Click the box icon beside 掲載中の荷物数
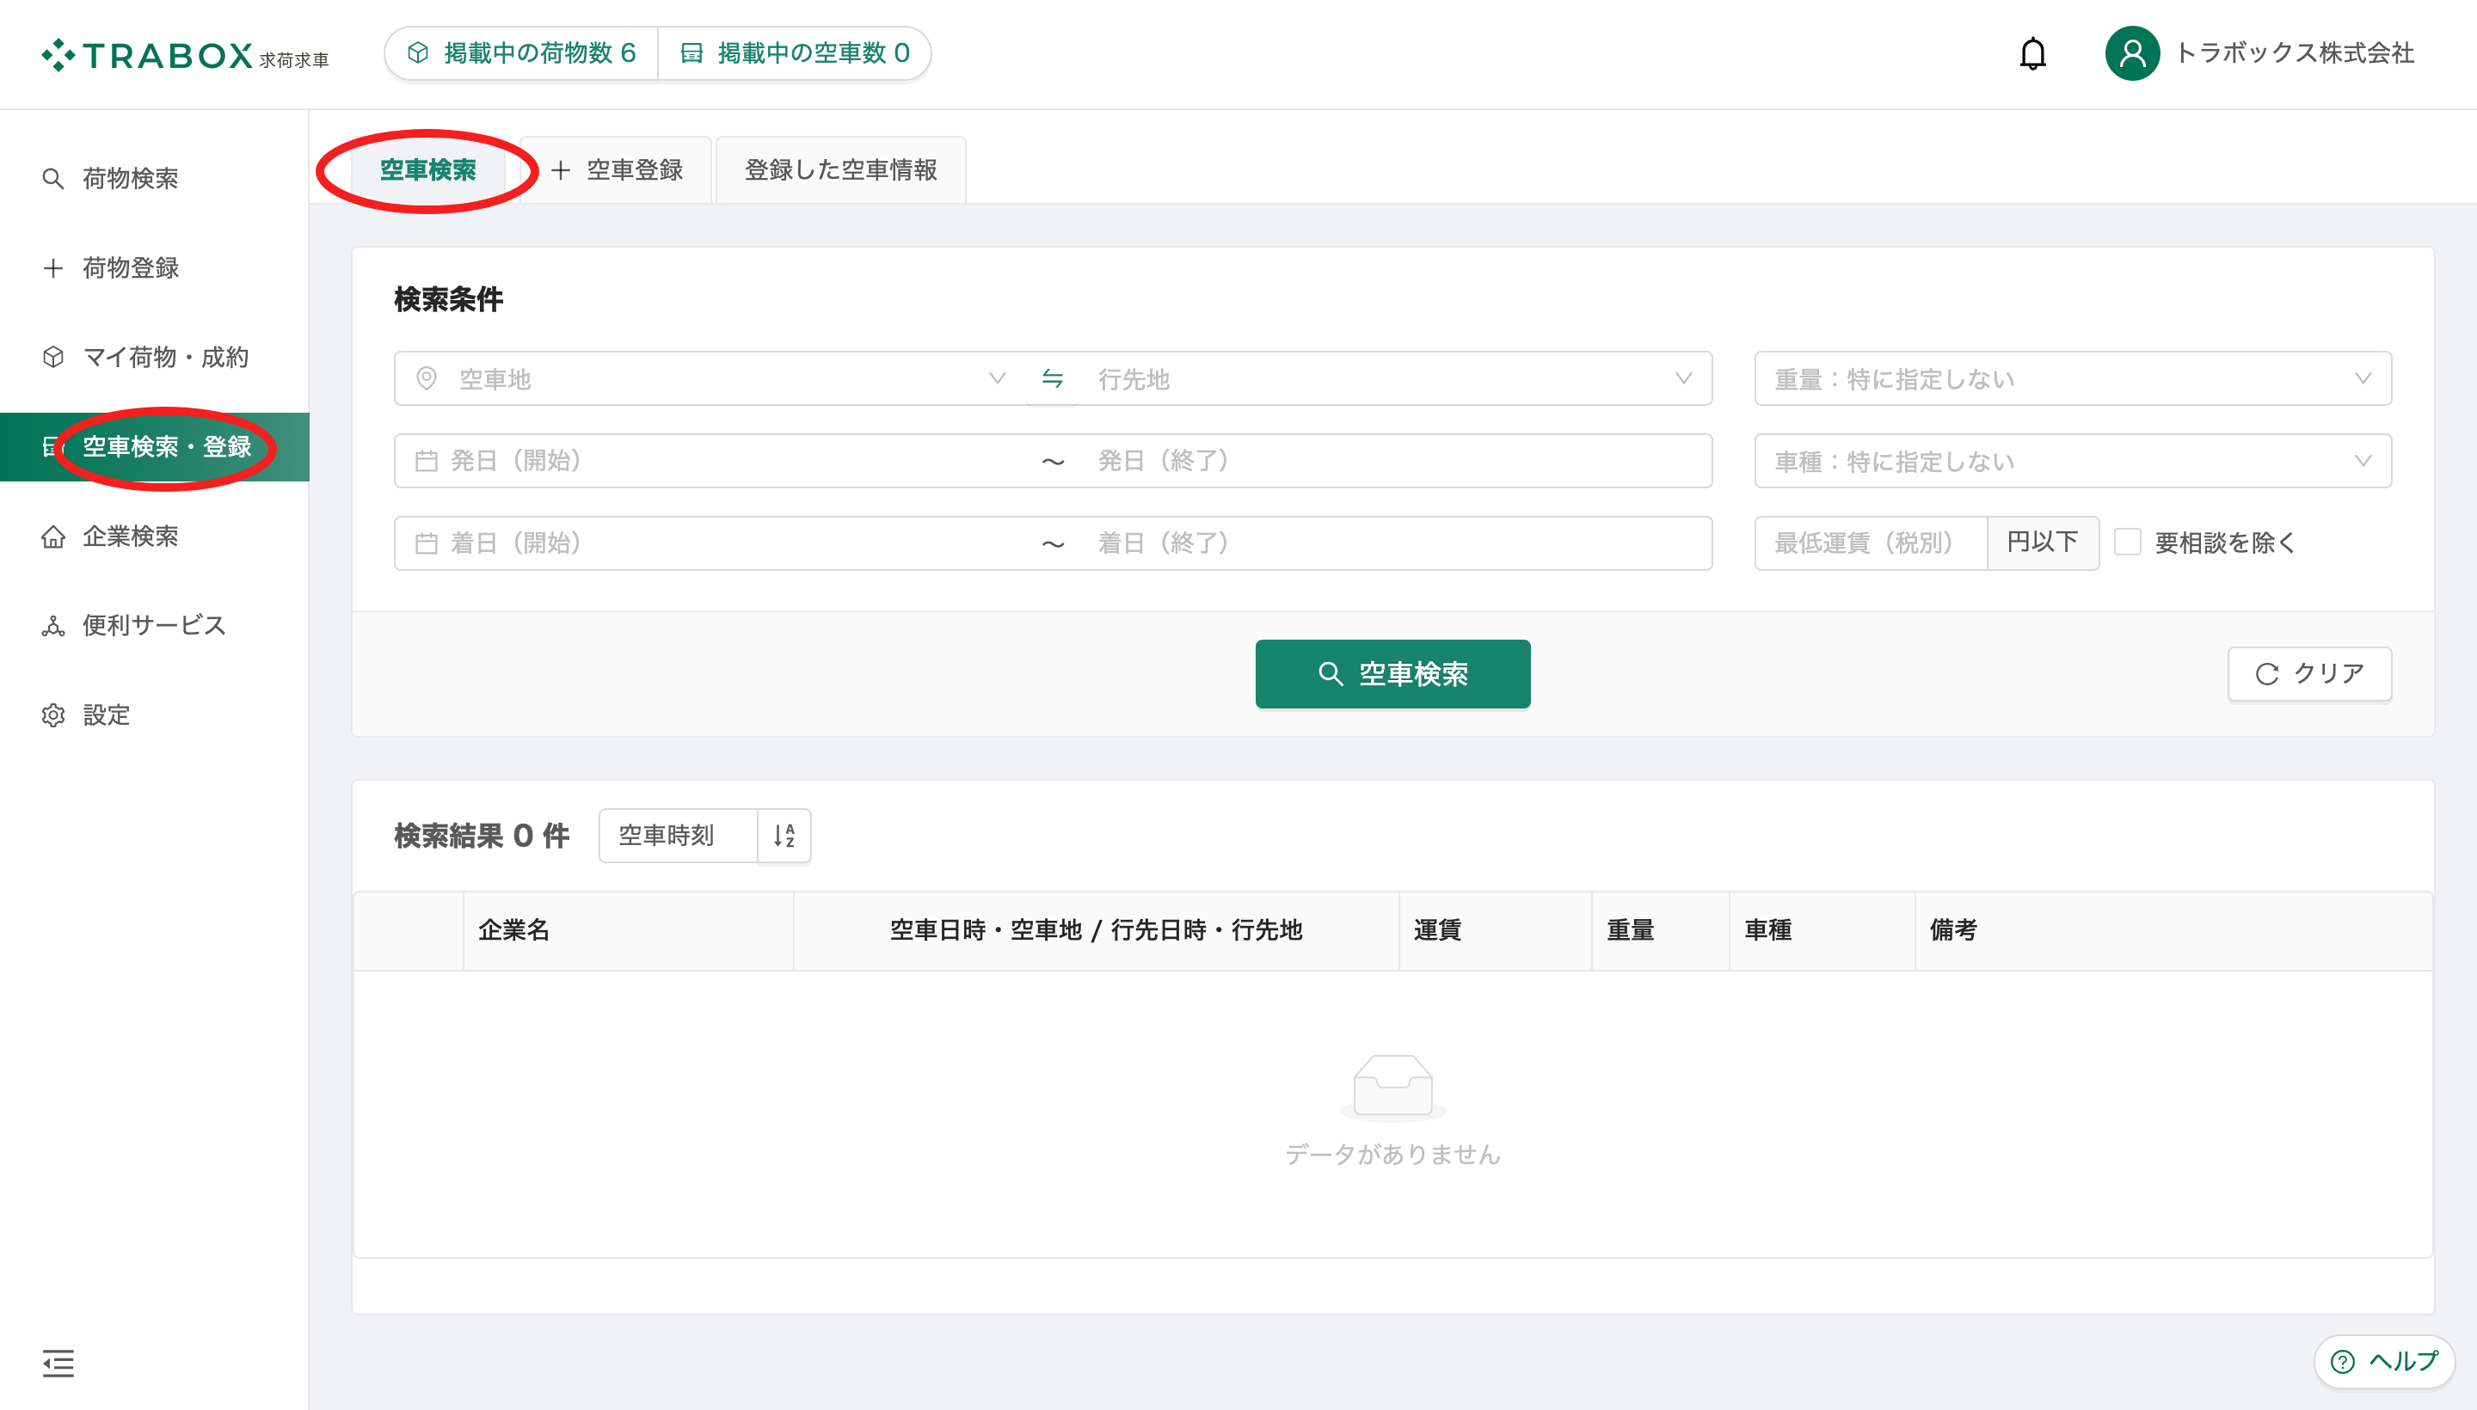2477x1410 pixels. click(417, 52)
